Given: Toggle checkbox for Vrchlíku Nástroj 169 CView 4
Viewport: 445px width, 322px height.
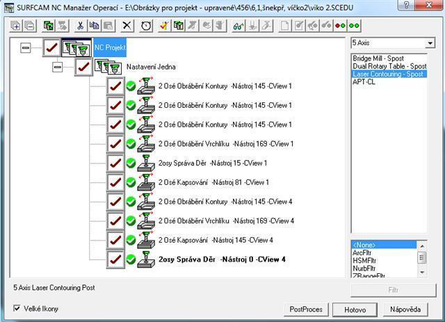Looking at the screenshot, I should point(115,221).
